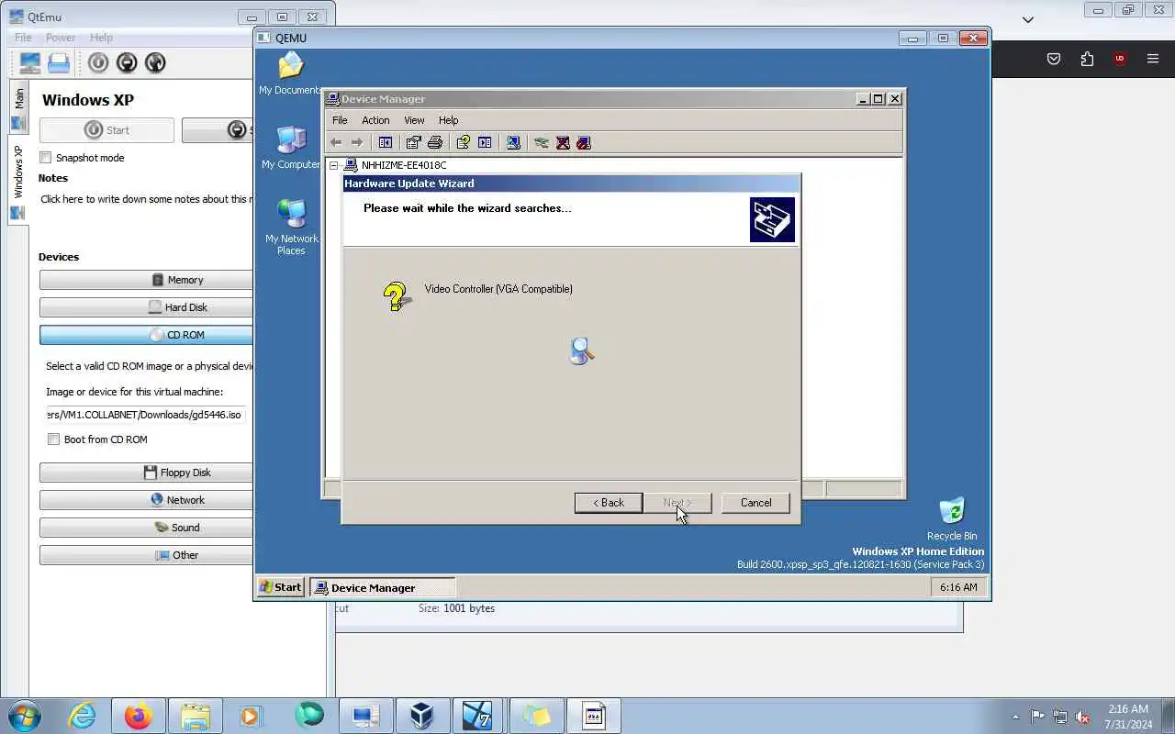The height and width of the screenshot is (734, 1175).
Task: Open File Explorer folder taskbar icon
Action: [196, 716]
